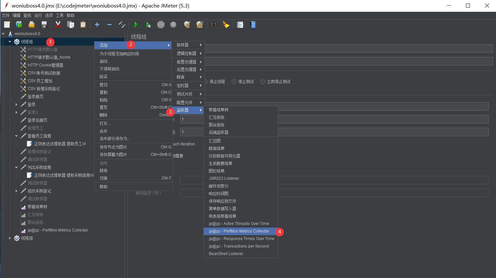Choose jp@gc - Transactions per Second
The image size is (496, 278).
(x=240, y=246)
